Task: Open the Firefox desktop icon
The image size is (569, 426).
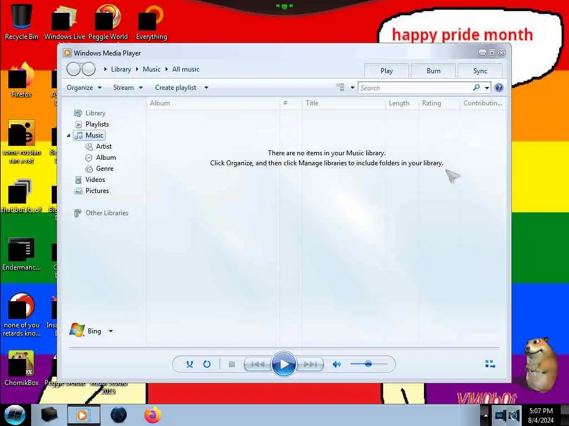Action: tap(22, 80)
